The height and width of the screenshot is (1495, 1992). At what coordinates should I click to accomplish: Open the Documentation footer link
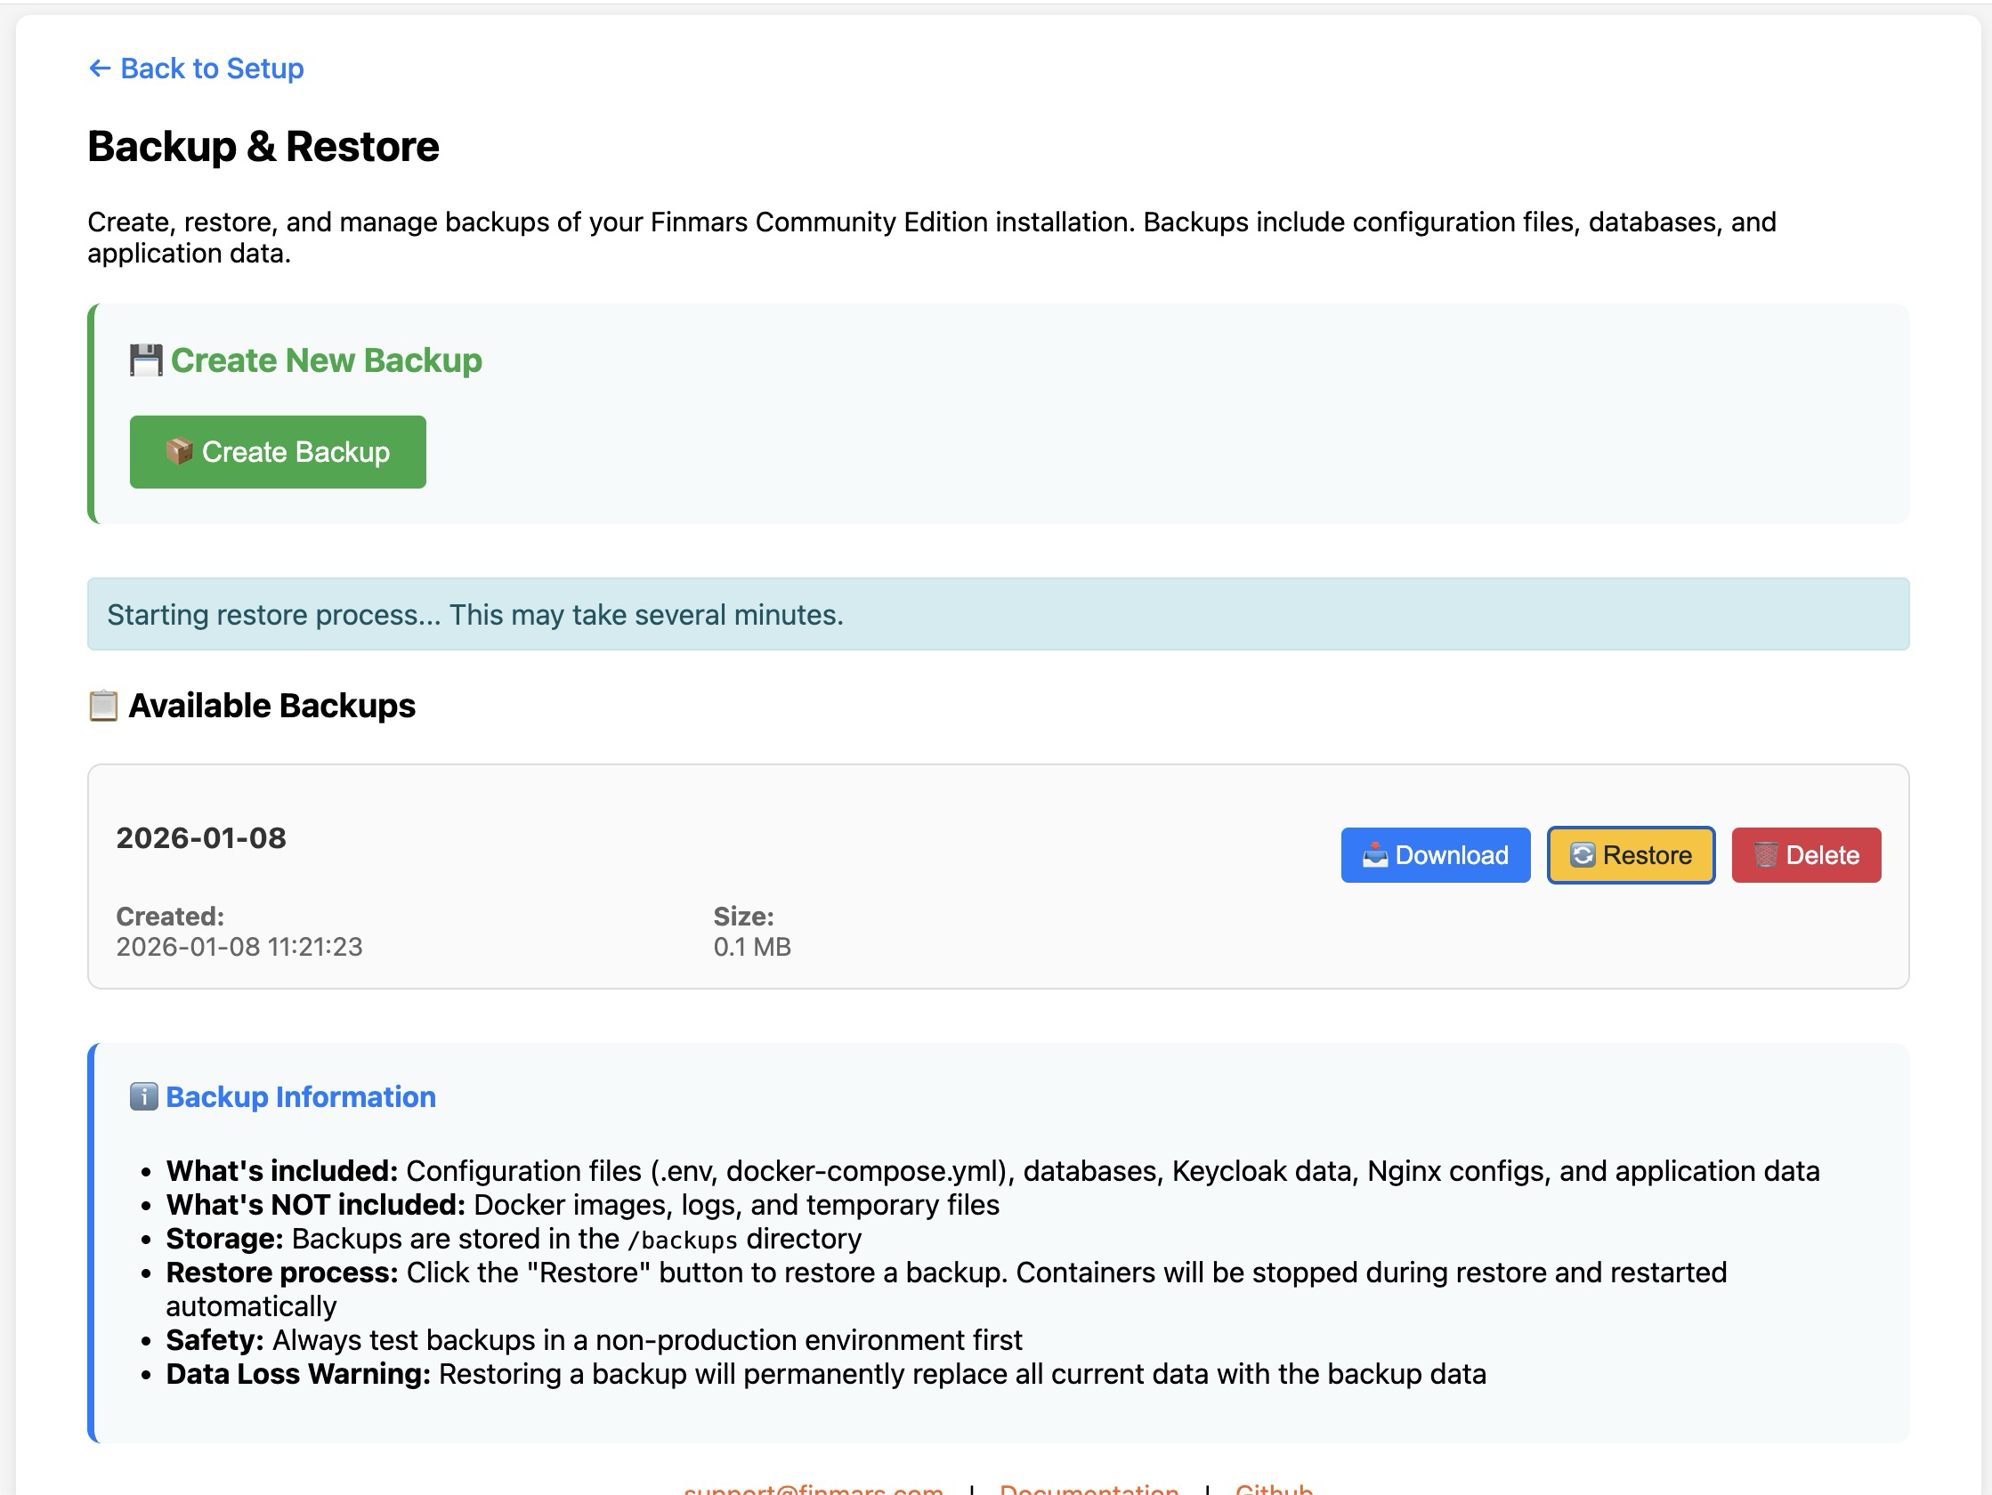(1089, 1488)
